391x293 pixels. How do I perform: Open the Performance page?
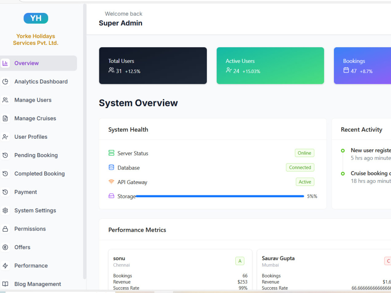[x=38, y=266]
